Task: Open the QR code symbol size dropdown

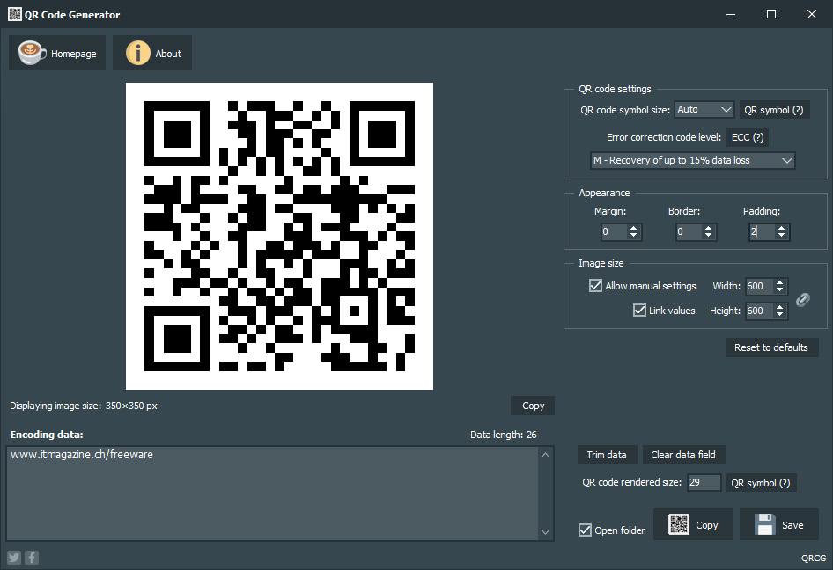Action: coord(704,109)
